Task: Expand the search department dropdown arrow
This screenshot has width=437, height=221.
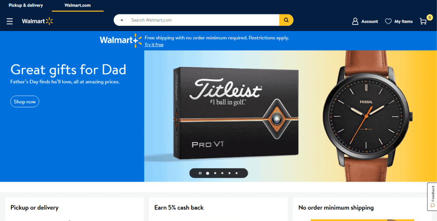Action: pos(122,20)
